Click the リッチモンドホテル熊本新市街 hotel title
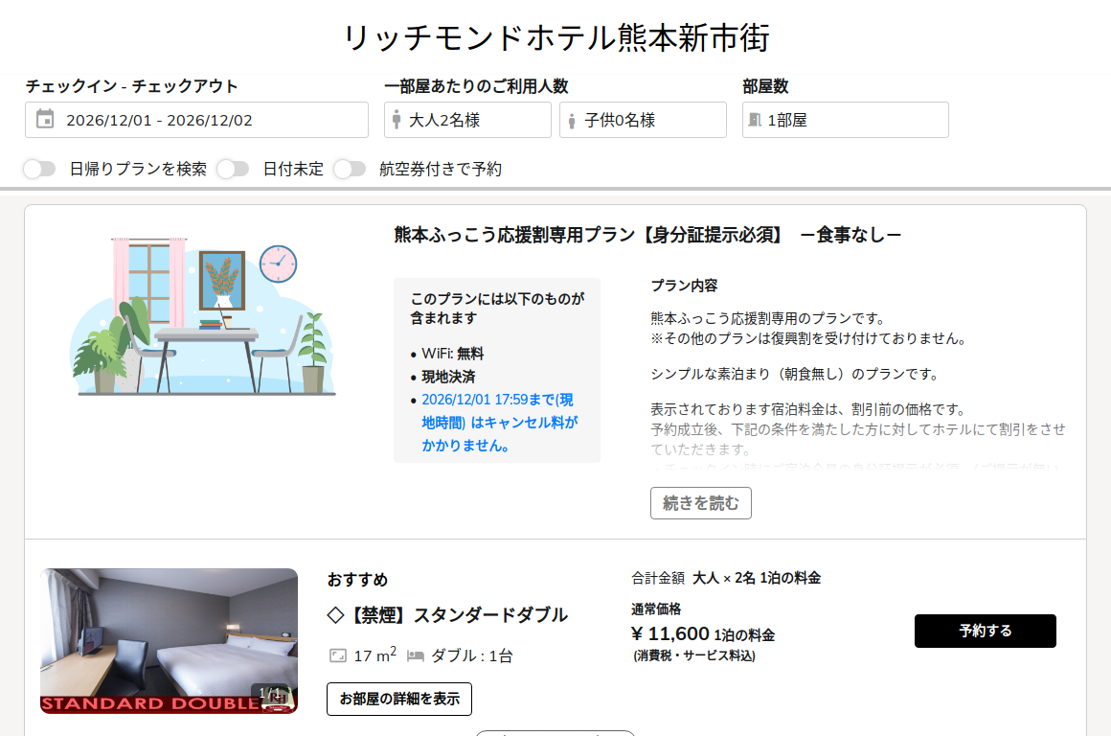 tap(556, 37)
